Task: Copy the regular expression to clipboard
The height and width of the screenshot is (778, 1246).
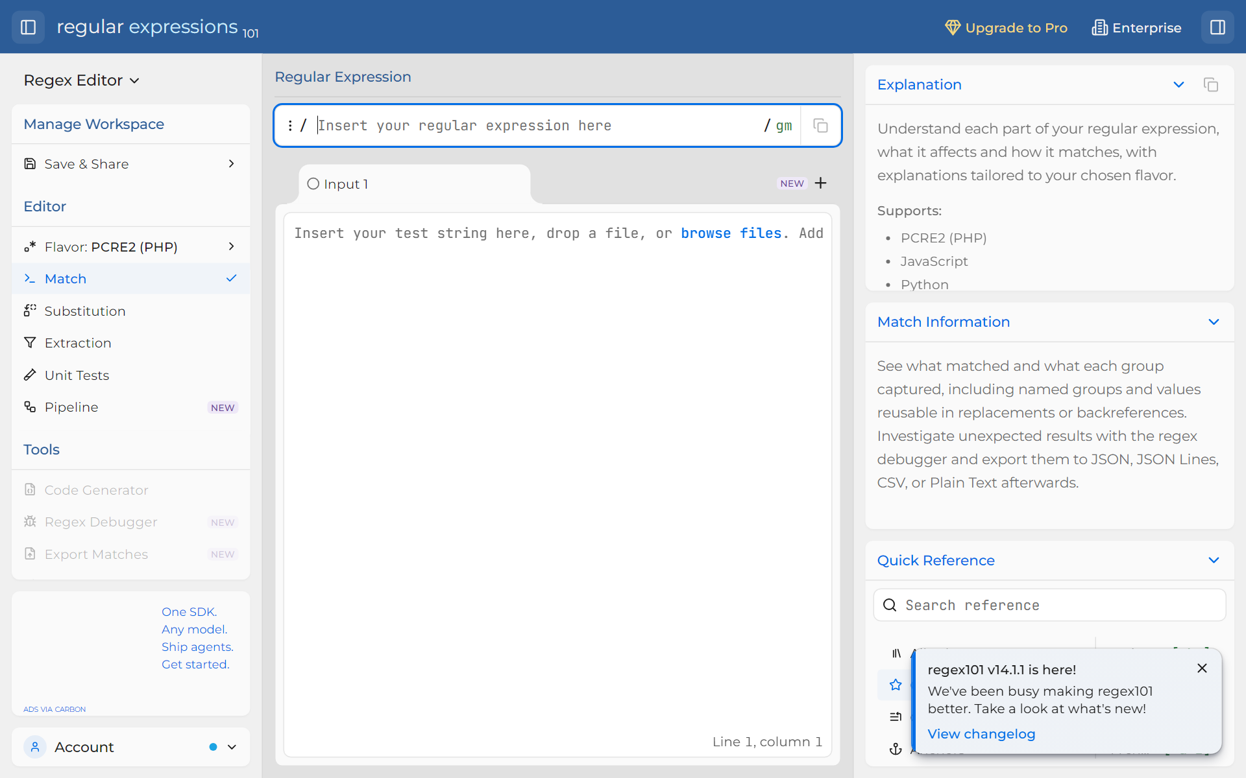Action: [821, 126]
